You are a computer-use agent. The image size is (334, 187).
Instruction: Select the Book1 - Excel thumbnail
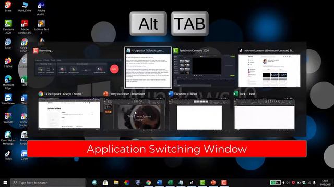(265, 111)
